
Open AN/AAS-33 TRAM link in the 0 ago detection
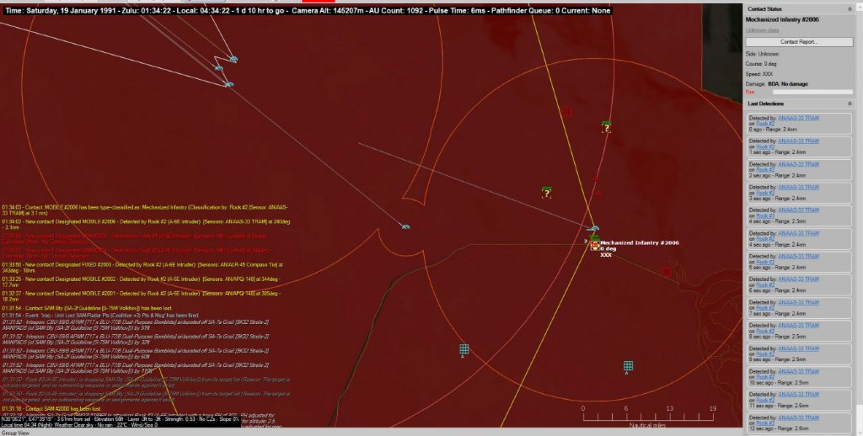click(799, 118)
